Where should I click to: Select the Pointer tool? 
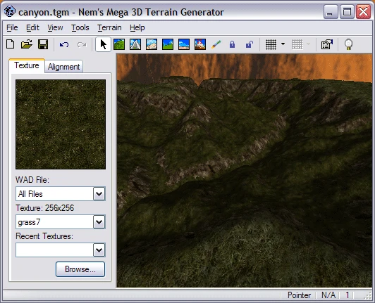(103, 44)
